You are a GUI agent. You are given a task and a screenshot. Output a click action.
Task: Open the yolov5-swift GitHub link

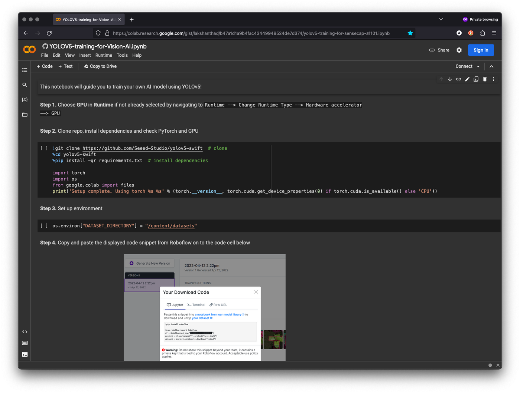click(x=142, y=148)
